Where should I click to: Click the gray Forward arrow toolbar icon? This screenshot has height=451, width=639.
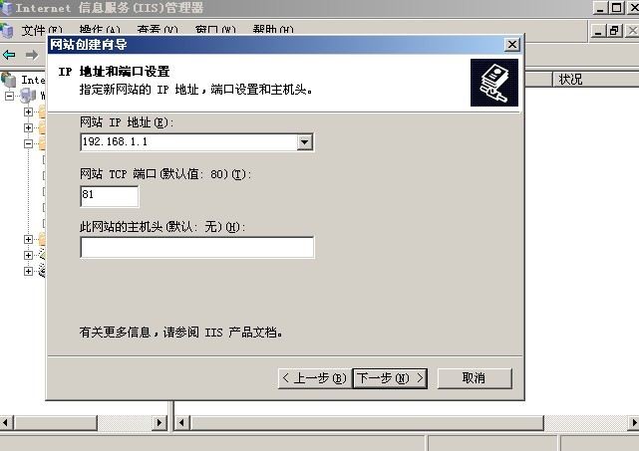point(31,55)
